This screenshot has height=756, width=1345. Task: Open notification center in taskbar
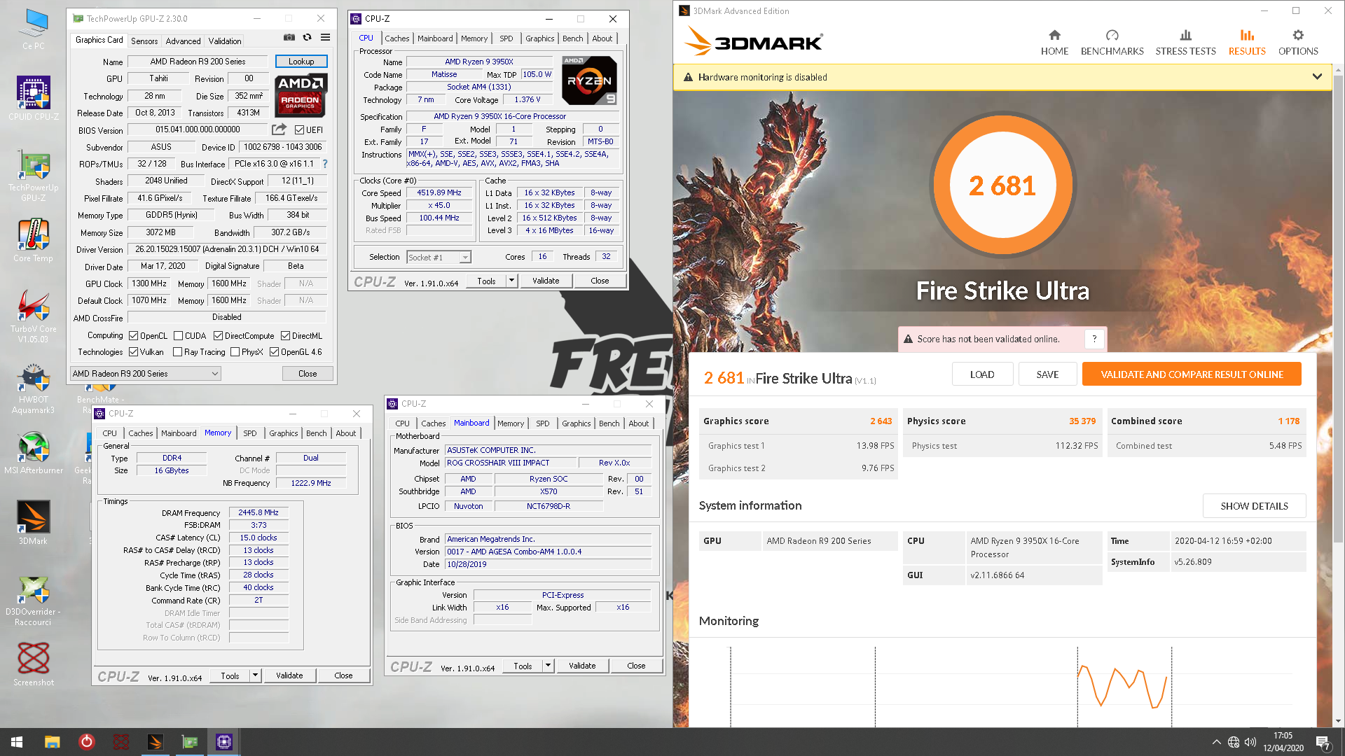point(1323,742)
